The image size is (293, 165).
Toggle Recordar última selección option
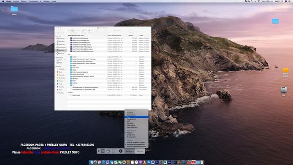[136, 144]
